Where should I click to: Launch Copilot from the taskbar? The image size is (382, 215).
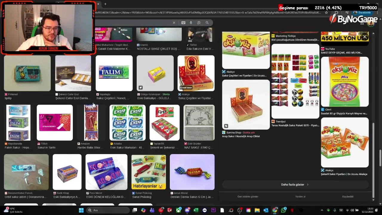pos(143,210)
